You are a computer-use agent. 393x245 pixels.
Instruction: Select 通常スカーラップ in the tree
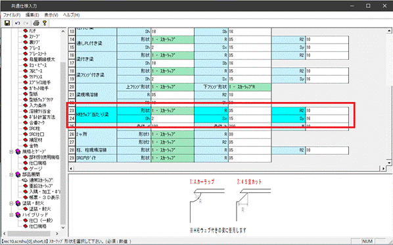pyautogui.click(x=41, y=180)
